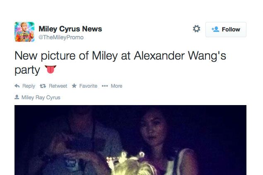Open the Miley Cyrus News profile avatar
Viewport: 263px width, 175px height.
tap(24, 32)
